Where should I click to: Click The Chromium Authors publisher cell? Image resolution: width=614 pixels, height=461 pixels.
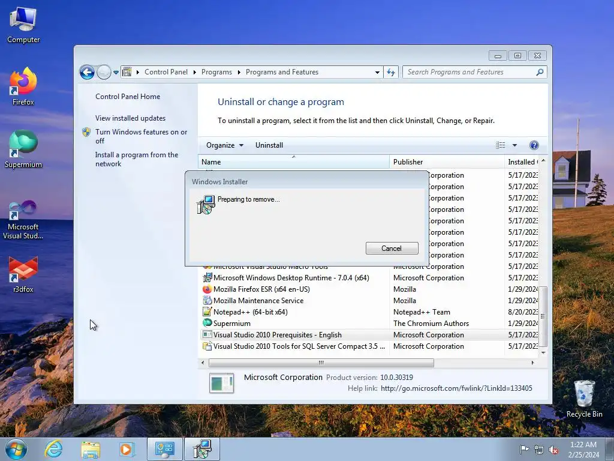pyautogui.click(x=431, y=324)
